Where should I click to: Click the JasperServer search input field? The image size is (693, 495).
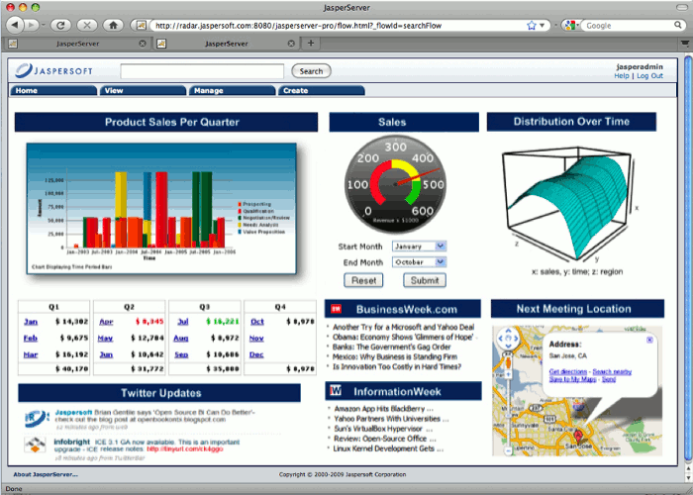[x=202, y=71]
